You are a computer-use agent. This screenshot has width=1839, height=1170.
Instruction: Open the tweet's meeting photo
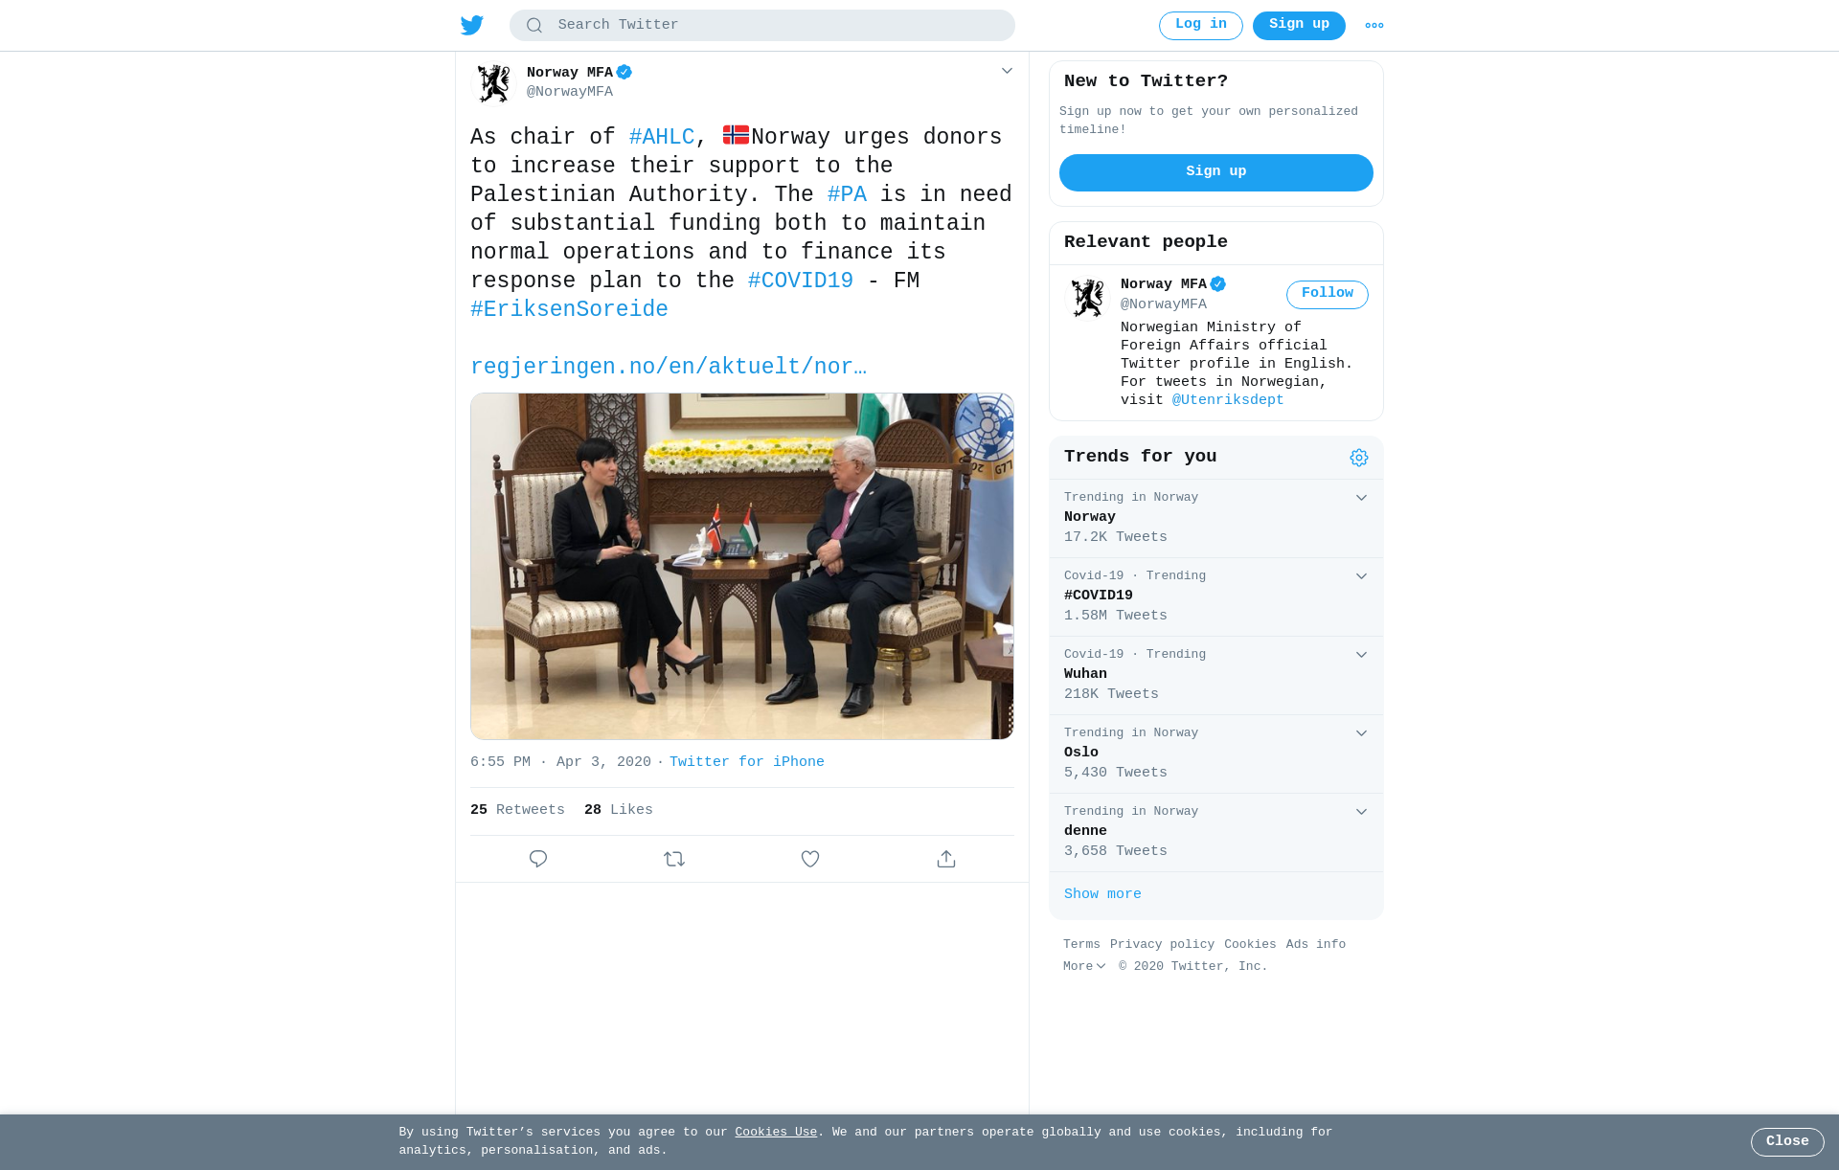pyautogui.click(x=742, y=566)
